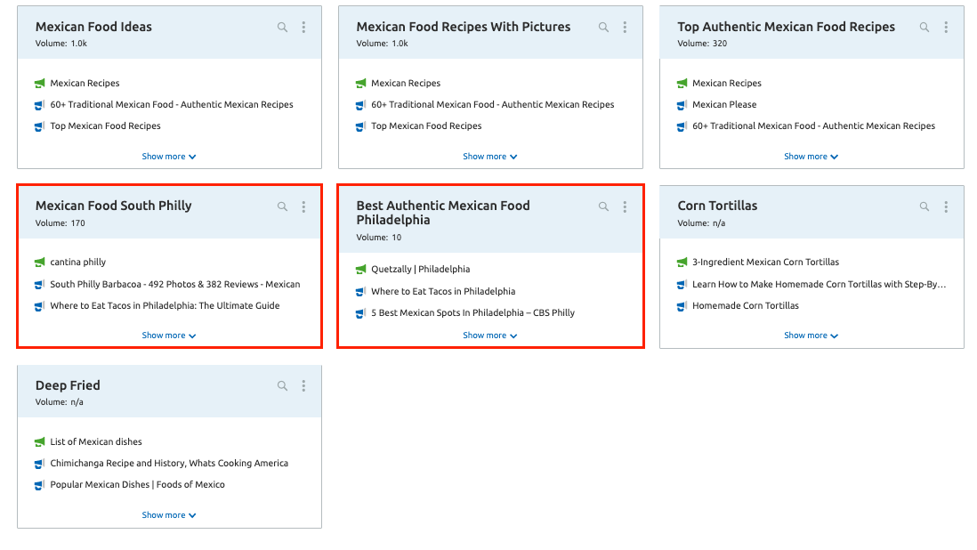The image size is (977, 550).
Task: Expand Show more under Mexican Food South Philly
Action: pos(168,336)
